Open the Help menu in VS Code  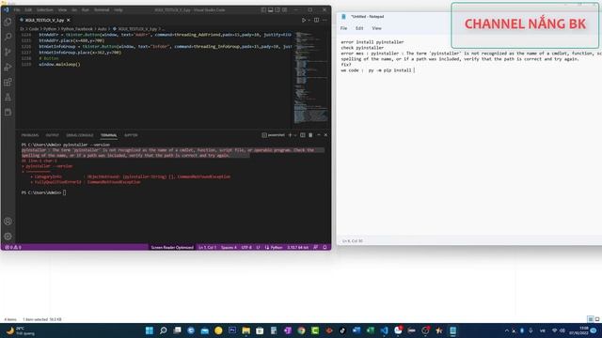(x=119, y=10)
